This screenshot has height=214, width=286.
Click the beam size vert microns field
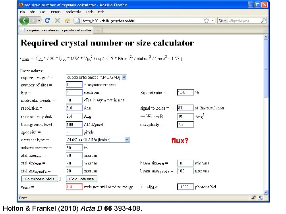[186, 163]
